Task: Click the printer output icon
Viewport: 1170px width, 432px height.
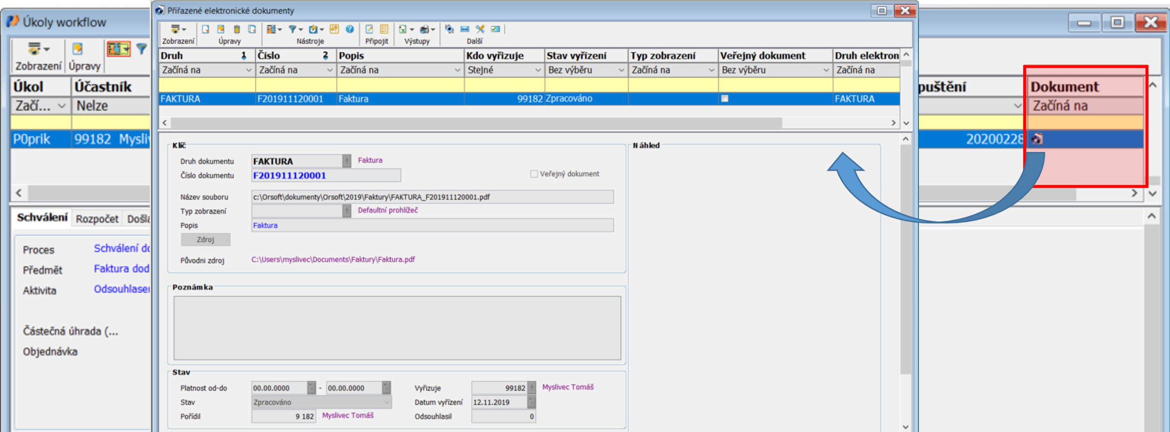Action: pyautogui.click(x=424, y=29)
